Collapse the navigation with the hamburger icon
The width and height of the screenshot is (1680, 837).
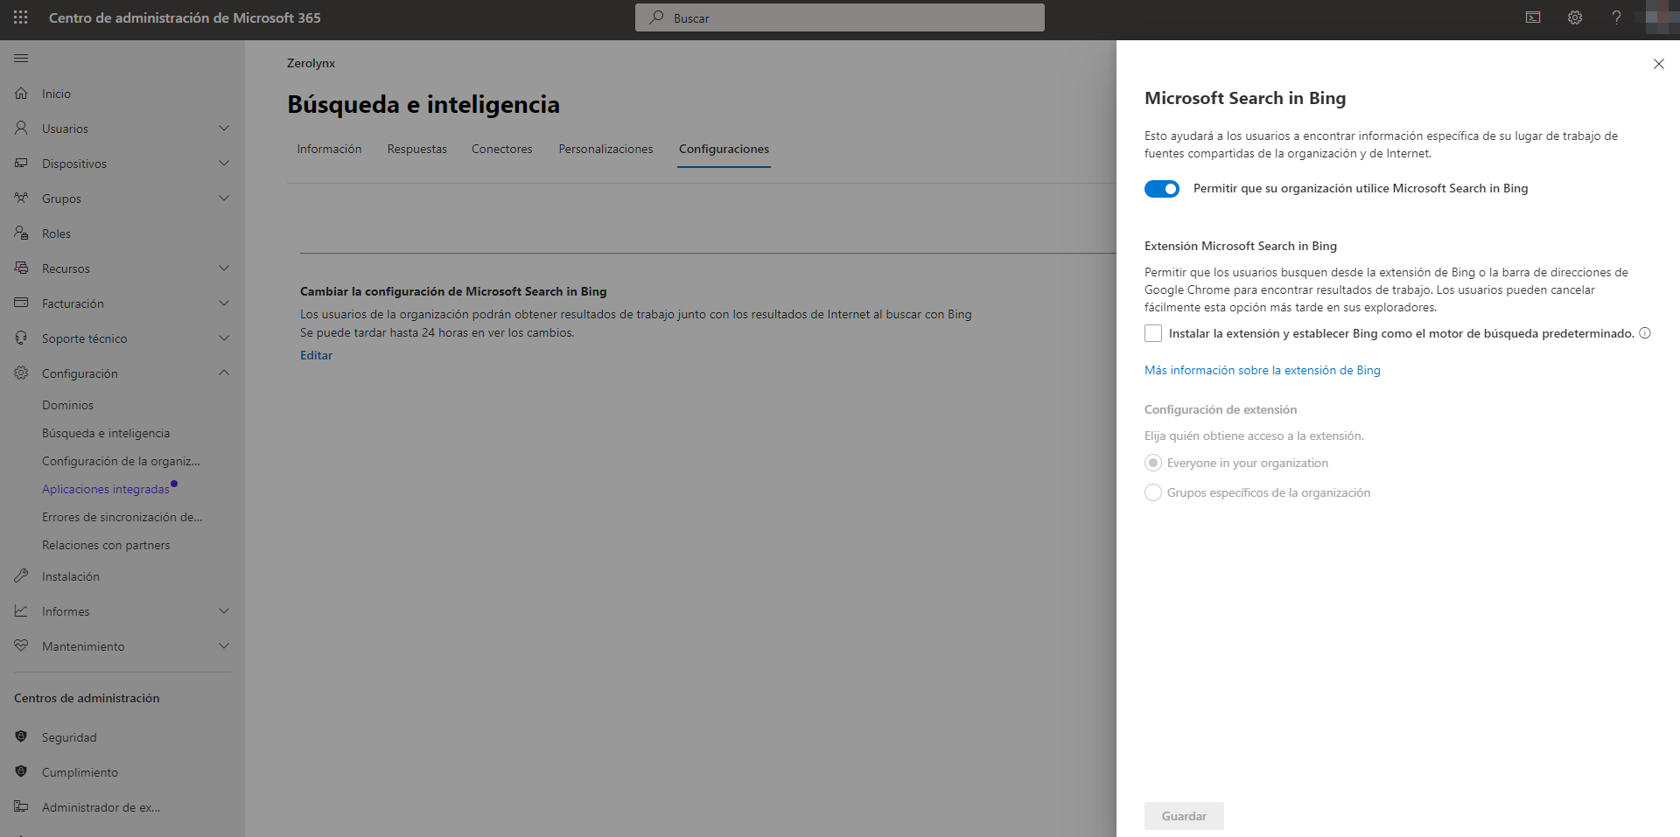click(20, 58)
